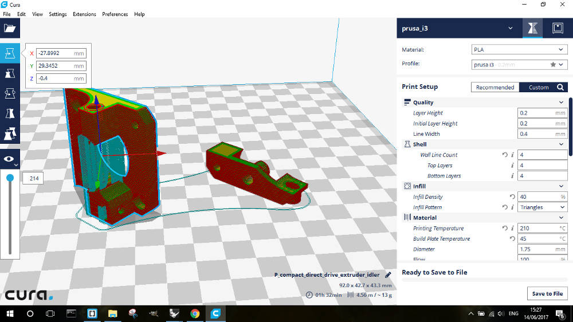Click the Save to File button
This screenshot has width=573, height=322.
(x=547, y=293)
